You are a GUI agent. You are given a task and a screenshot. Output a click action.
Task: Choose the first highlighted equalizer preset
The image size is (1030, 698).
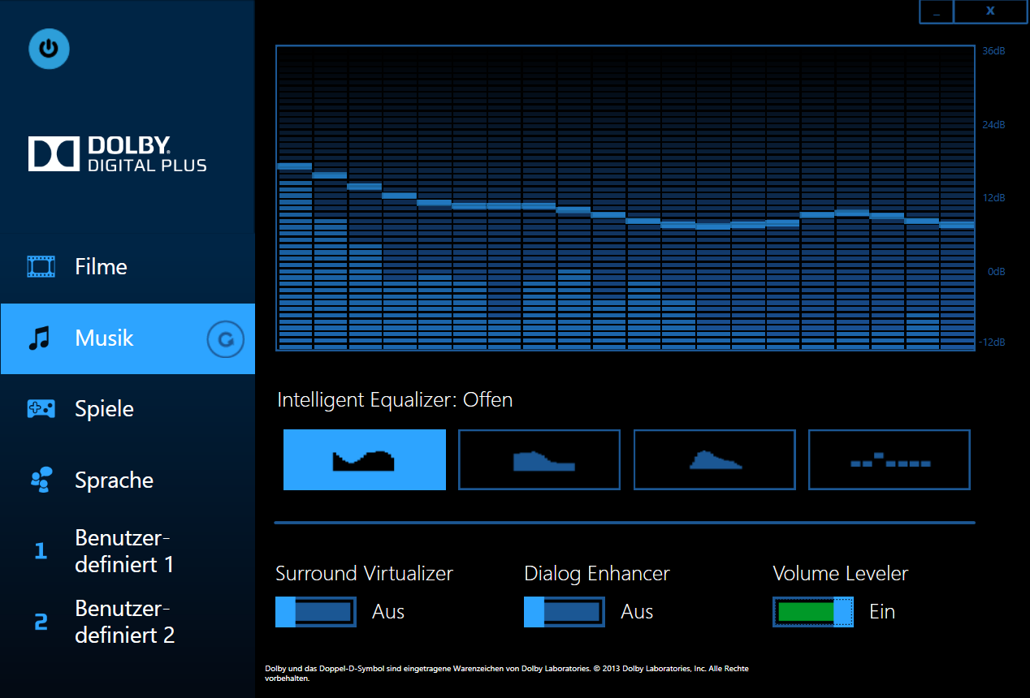click(x=365, y=460)
